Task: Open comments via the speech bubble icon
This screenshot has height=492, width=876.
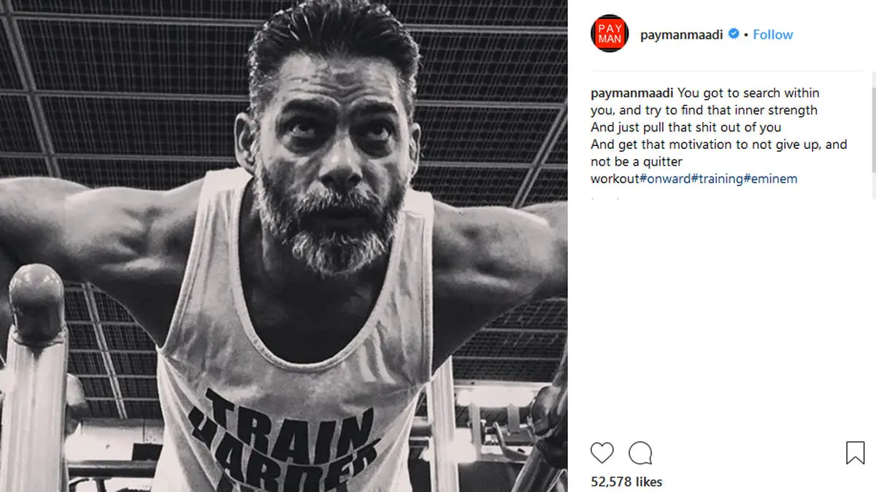Action: click(640, 453)
